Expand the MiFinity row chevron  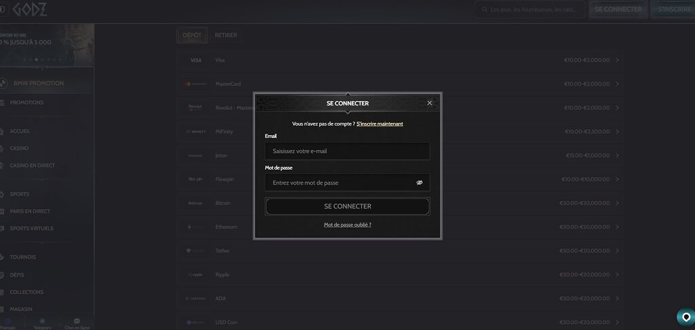618,132
